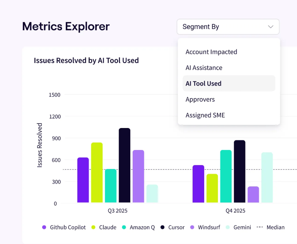The width and height of the screenshot is (297, 244).
Task: Click Claude yellow-green legend dot
Action: 93,227
